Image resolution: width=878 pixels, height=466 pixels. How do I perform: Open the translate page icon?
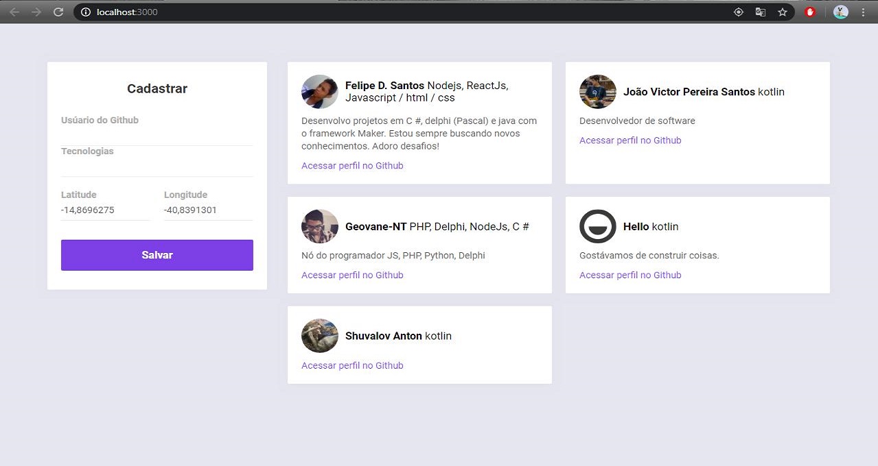pos(760,12)
